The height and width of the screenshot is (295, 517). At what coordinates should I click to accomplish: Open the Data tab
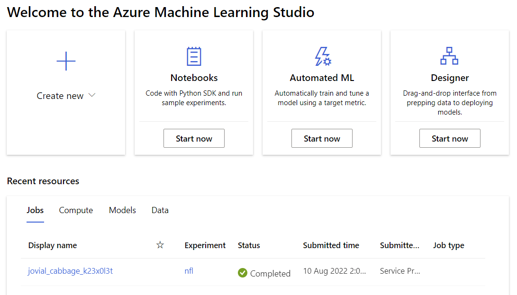160,210
